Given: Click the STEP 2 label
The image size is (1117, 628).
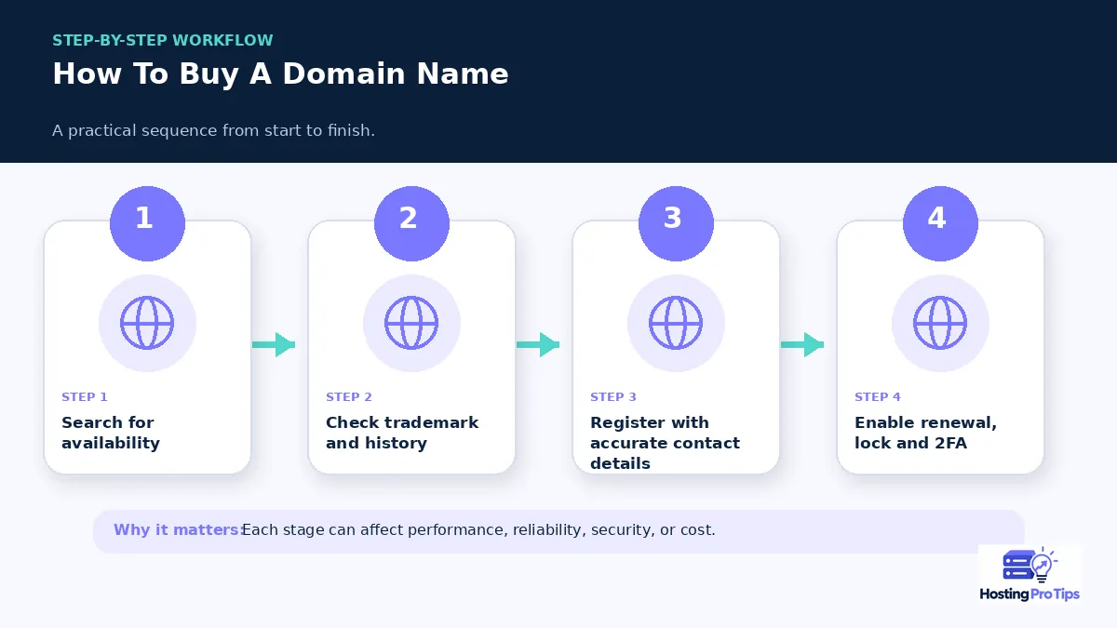Looking at the screenshot, I should 349,396.
